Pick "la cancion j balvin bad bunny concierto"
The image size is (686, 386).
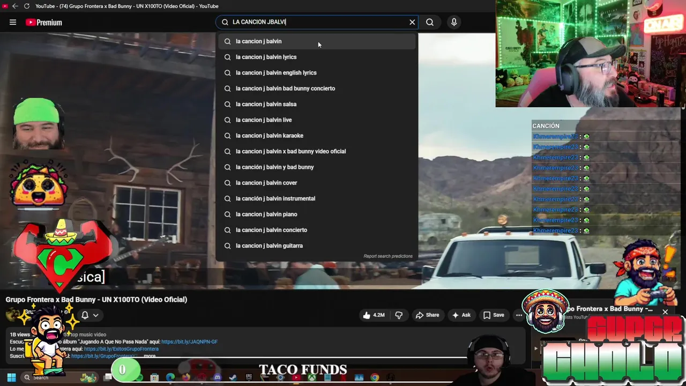point(317,88)
